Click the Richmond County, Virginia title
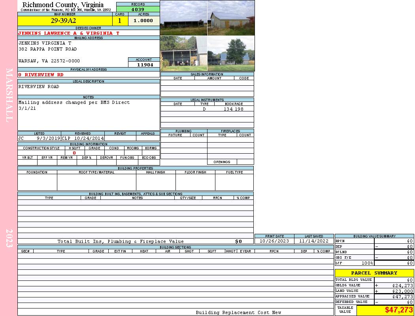Image resolution: width=415 pixels, height=316 pixels. (x=63, y=5)
